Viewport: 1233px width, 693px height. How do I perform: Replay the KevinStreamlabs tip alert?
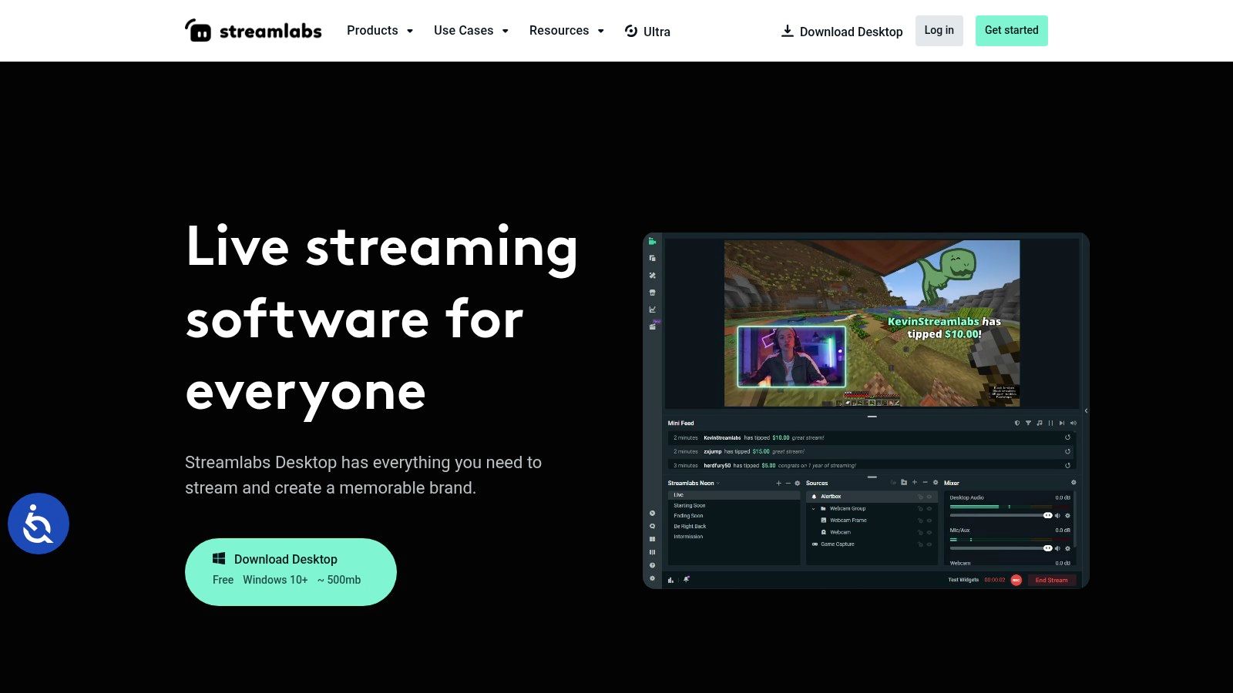click(x=1067, y=437)
